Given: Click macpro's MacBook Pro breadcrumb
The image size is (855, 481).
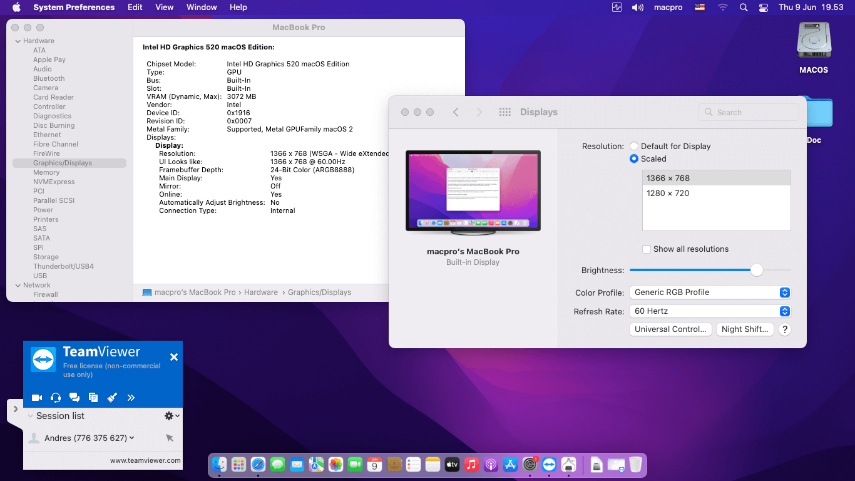Looking at the screenshot, I should click(x=195, y=292).
